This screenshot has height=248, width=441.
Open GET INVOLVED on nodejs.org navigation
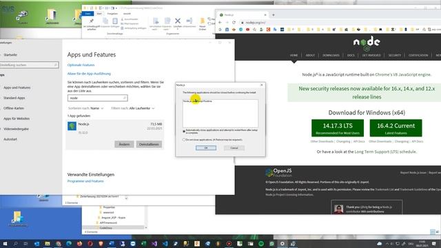[x=371, y=55]
